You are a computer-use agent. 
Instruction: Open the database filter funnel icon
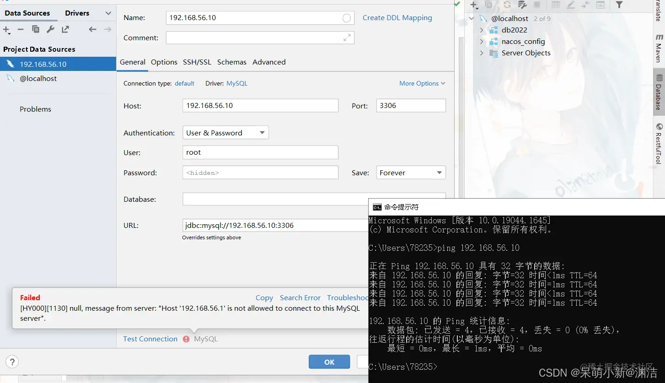(x=619, y=5)
